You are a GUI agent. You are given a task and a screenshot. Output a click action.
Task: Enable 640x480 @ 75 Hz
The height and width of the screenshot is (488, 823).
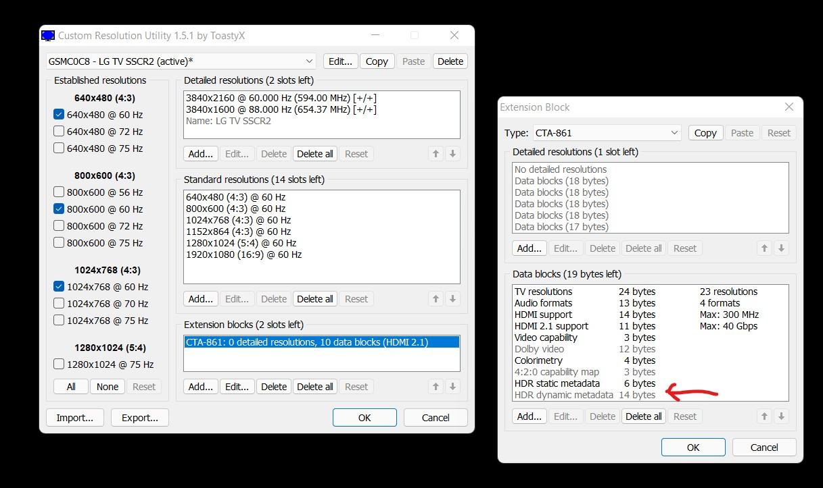[58, 148]
